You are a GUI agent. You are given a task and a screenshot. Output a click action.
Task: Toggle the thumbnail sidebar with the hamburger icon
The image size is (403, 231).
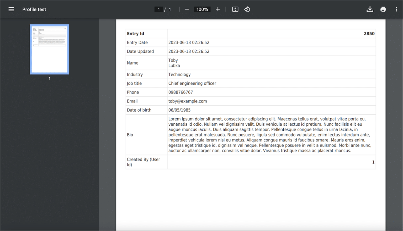(11, 9)
